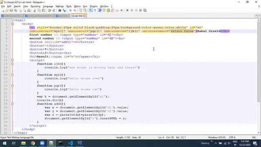This screenshot has height=147, width=261.
Task: Click the Zoom Out toolbar icon
Action: 75,10
